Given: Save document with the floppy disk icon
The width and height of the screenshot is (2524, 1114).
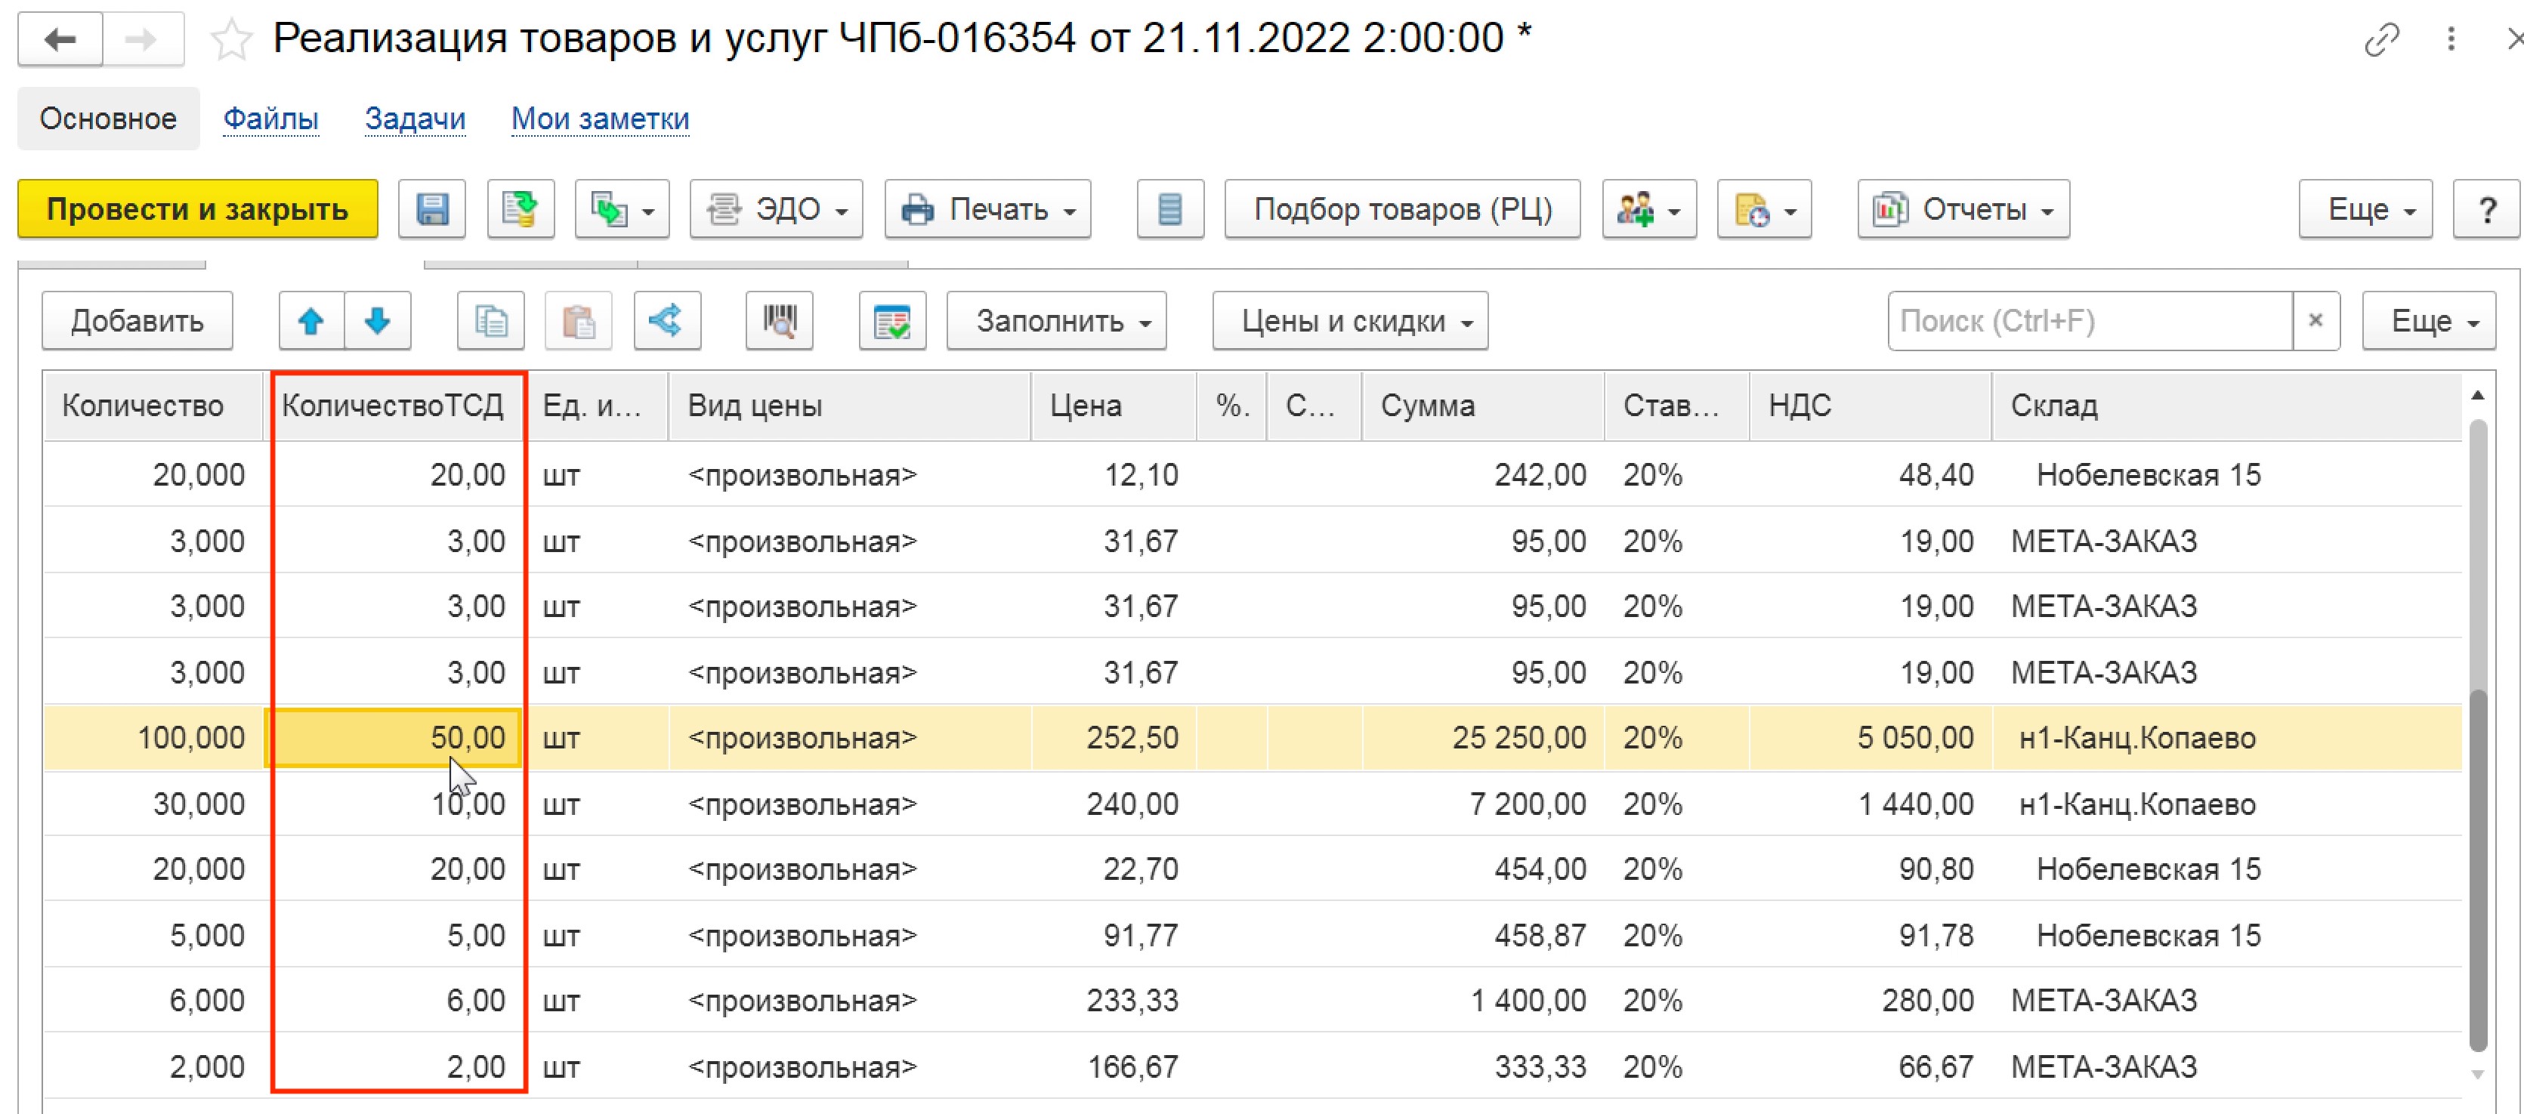Looking at the screenshot, I should [432, 208].
